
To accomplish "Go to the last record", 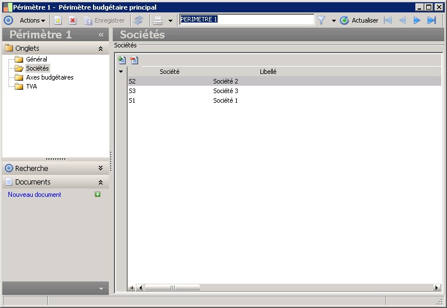I will pyautogui.click(x=432, y=20).
